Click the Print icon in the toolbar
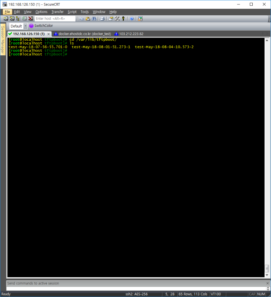Image resolution: width=271 pixels, height=297 pixels. tap(102, 19)
